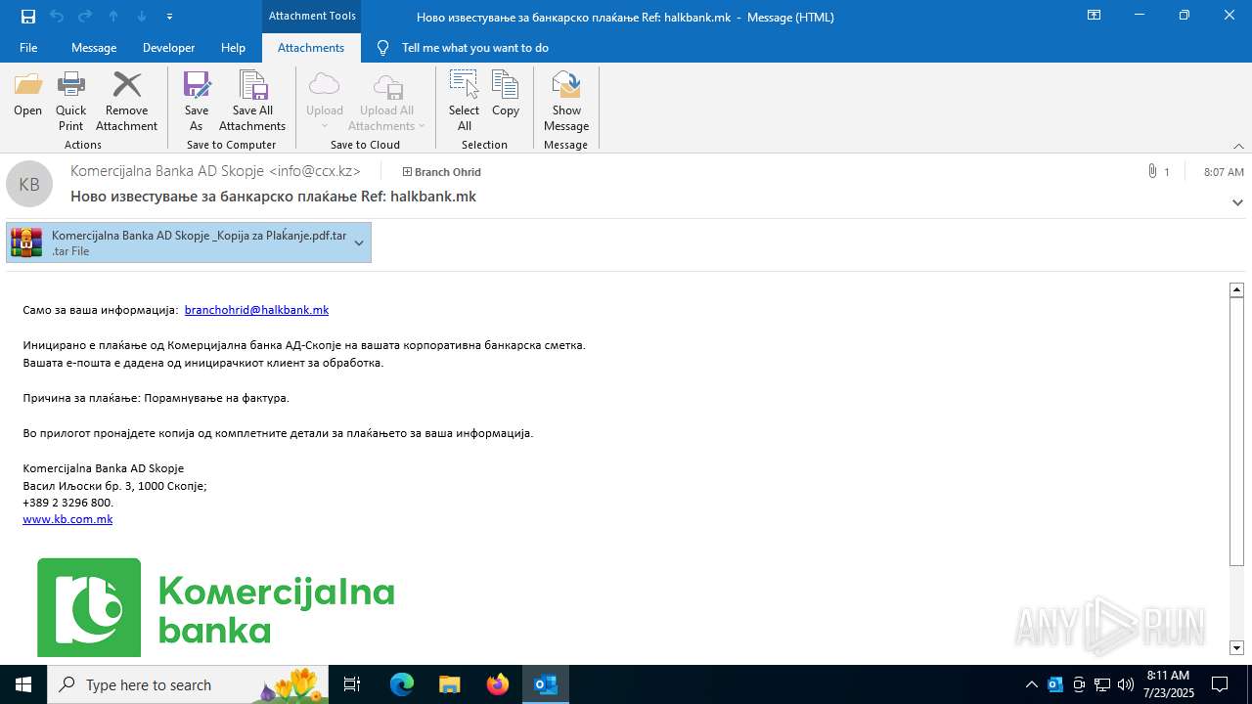Click the Tell me what you want to do box
Viewport: 1252px width, 704px height.
tap(475, 48)
